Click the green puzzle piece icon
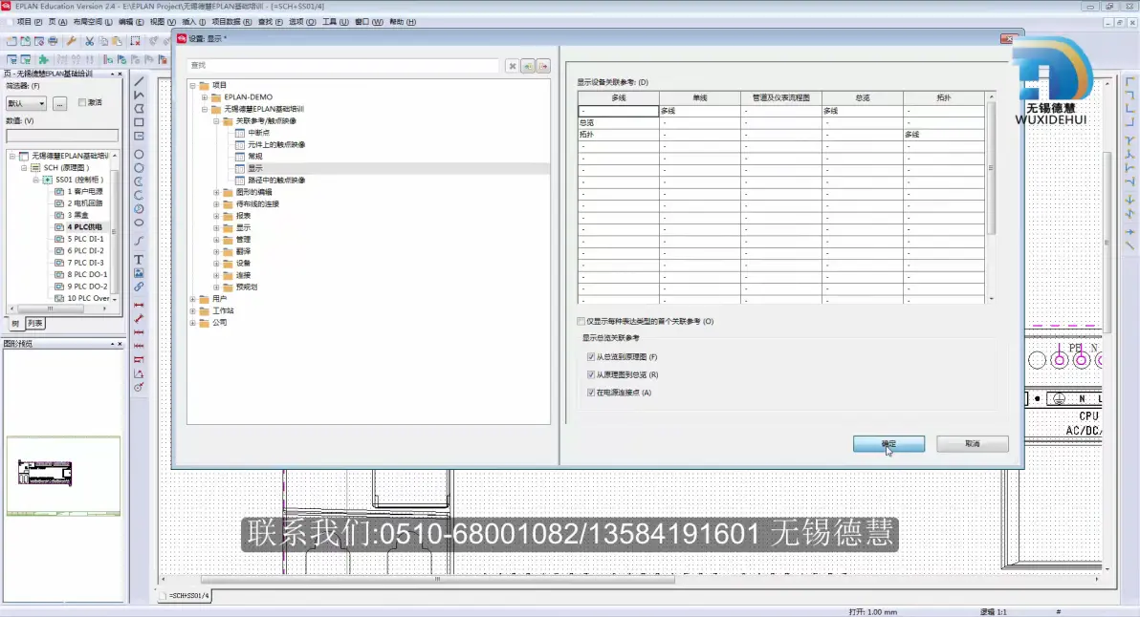Screen dimensions: 1140x617 44,59
